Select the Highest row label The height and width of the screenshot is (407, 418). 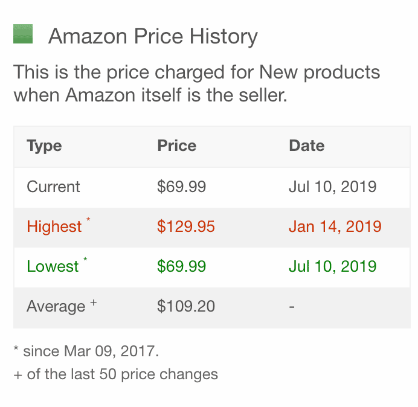[x=54, y=226]
